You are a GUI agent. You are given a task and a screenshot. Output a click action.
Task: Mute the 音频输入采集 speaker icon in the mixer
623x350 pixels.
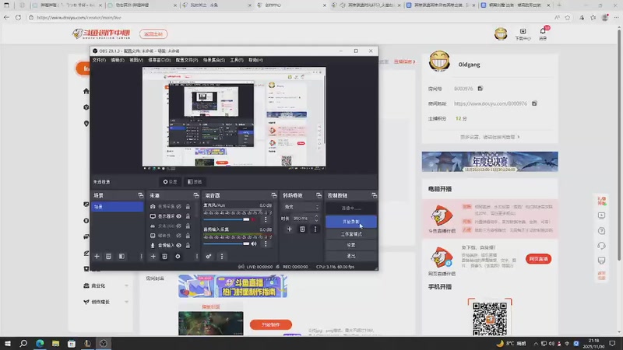(254, 243)
